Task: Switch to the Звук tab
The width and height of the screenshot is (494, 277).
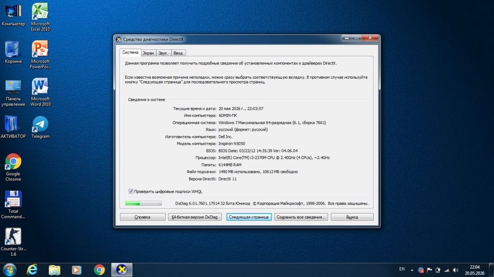Action: pyautogui.click(x=163, y=53)
